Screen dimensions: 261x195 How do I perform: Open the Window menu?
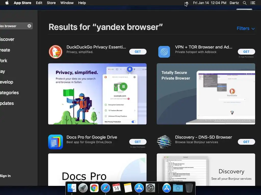(x=67, y=3)
